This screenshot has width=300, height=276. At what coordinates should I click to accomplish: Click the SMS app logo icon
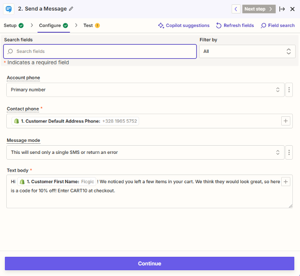coord(9,9)
